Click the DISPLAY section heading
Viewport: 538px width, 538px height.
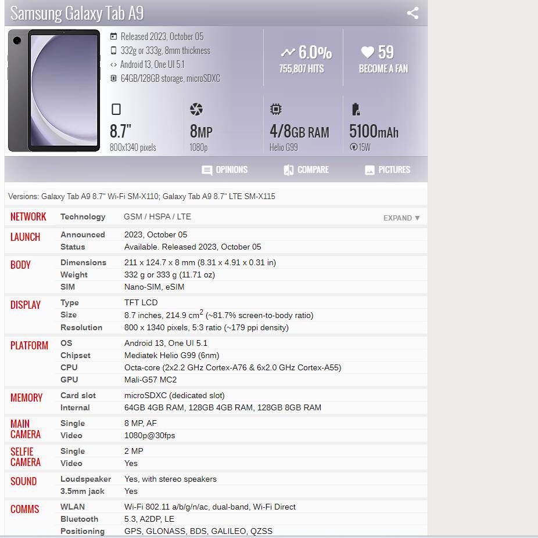click(x=26, y=305)
